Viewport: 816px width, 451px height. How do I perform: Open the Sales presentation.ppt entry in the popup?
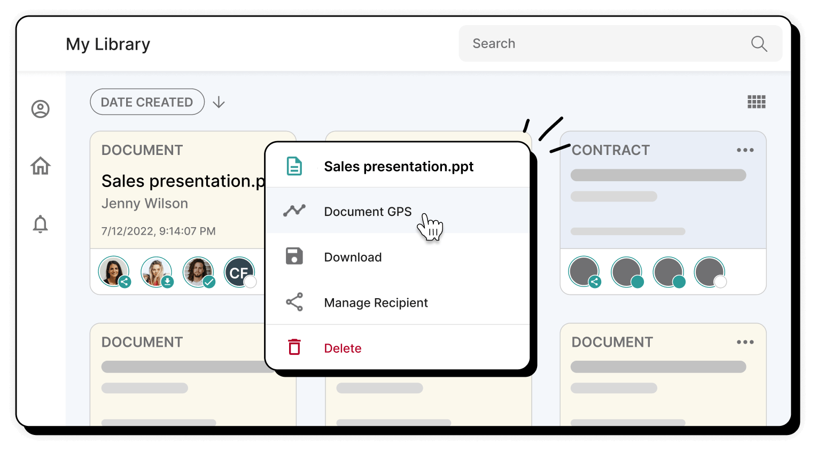click(399, 166)
